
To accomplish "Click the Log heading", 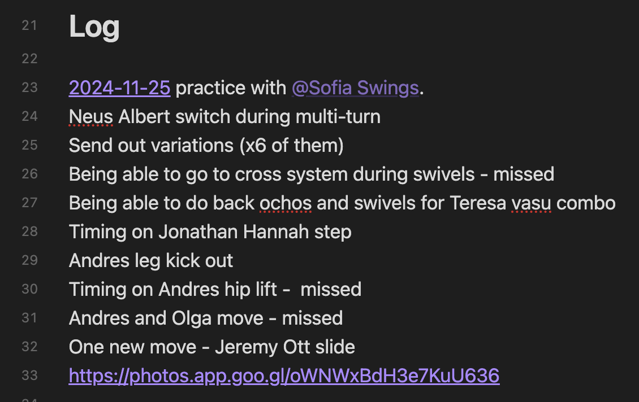I will pyautogui.click(x=94, y=27).
